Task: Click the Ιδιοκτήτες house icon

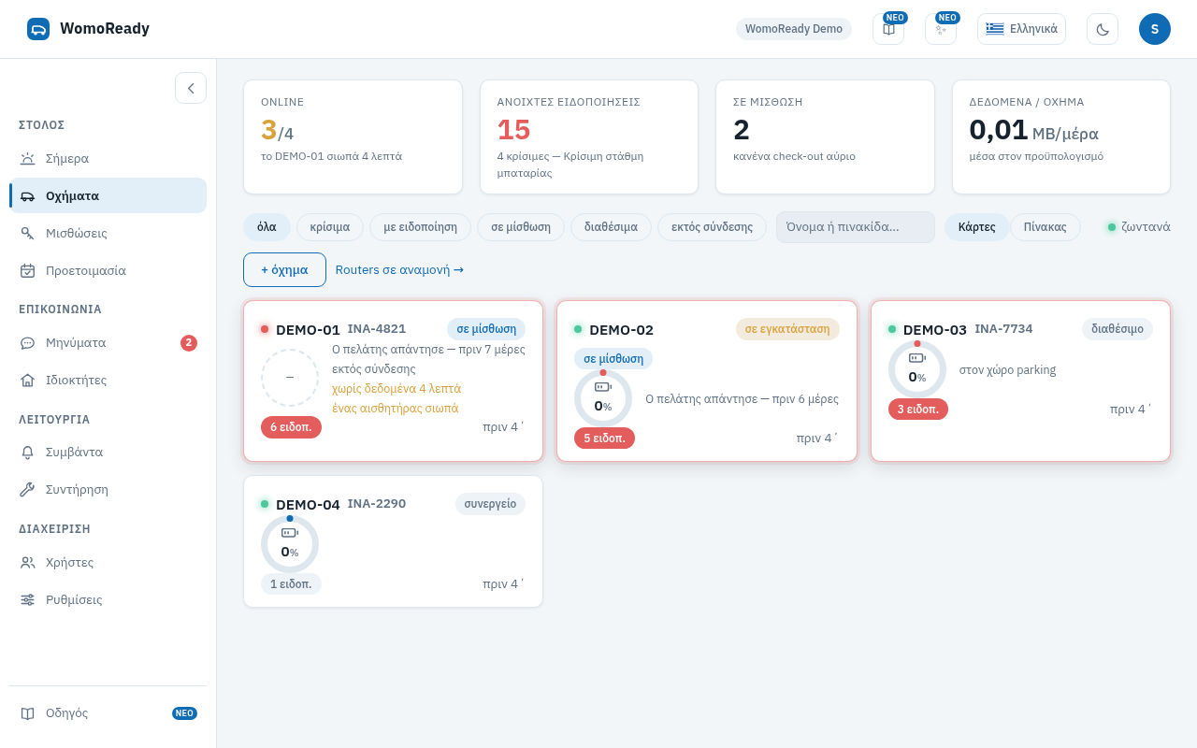Action: (x=27, y=381)
